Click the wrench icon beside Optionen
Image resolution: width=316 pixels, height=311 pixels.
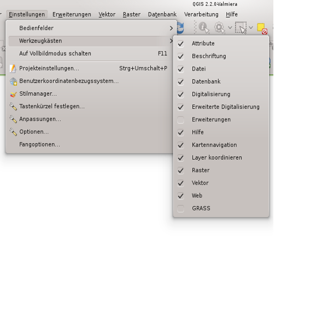pyautogui.click(x=13, y=132)
